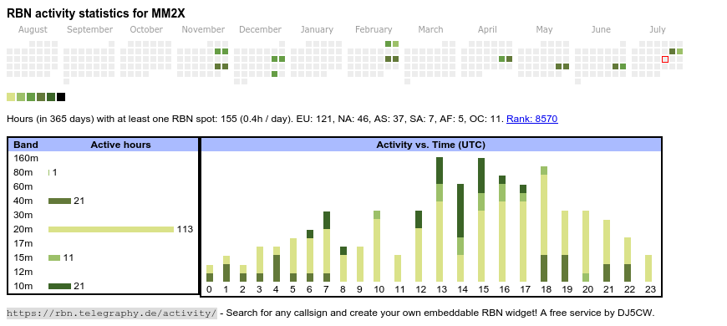Screen dimensions: 727x326
Task: Click the September month label
Action: [x=89, y=30]
